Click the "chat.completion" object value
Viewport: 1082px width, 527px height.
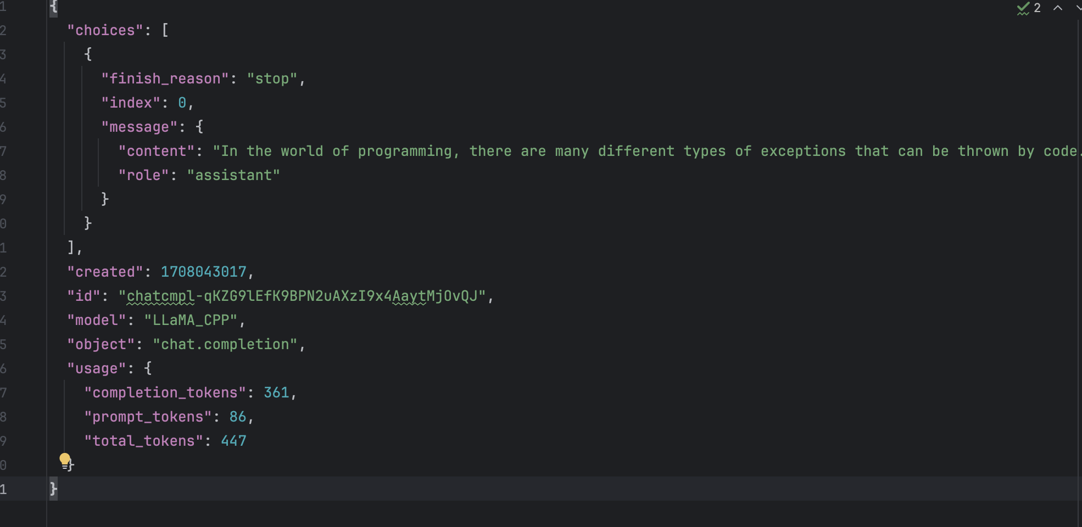click(225, 344)
